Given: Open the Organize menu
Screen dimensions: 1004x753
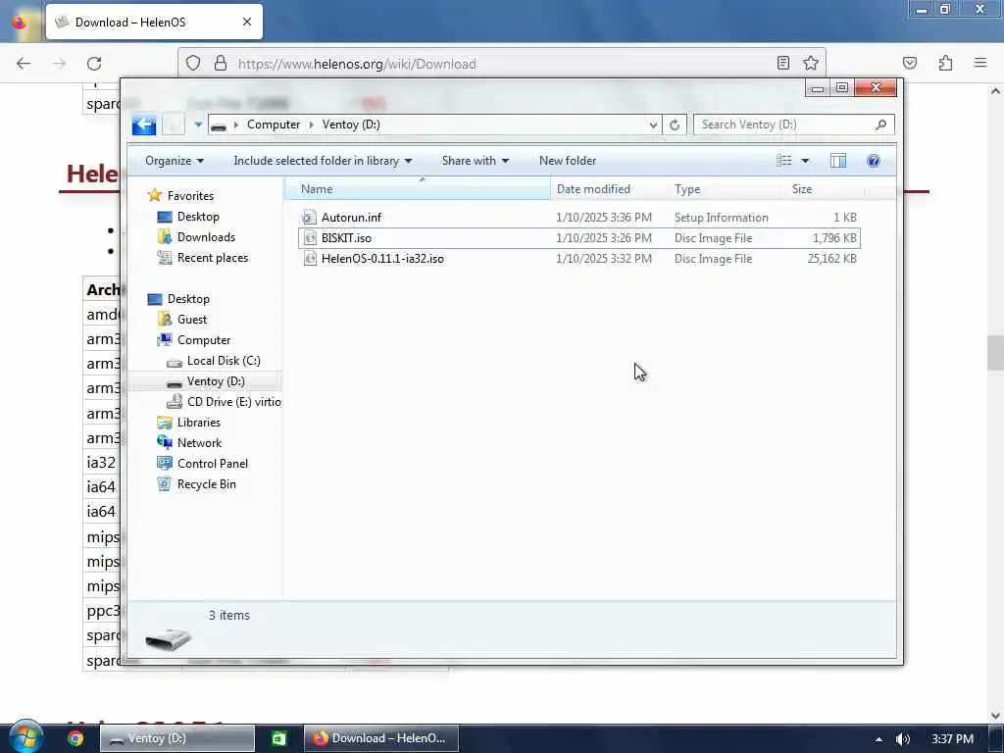Looking at the screenshot, I should 175,161.
